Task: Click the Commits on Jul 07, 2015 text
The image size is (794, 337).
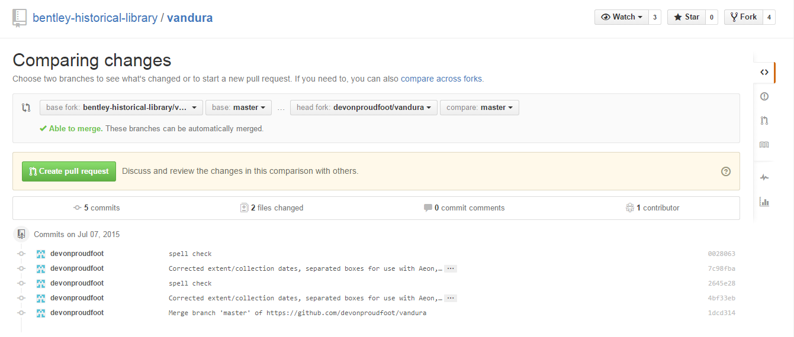Action: pos(77,235)
